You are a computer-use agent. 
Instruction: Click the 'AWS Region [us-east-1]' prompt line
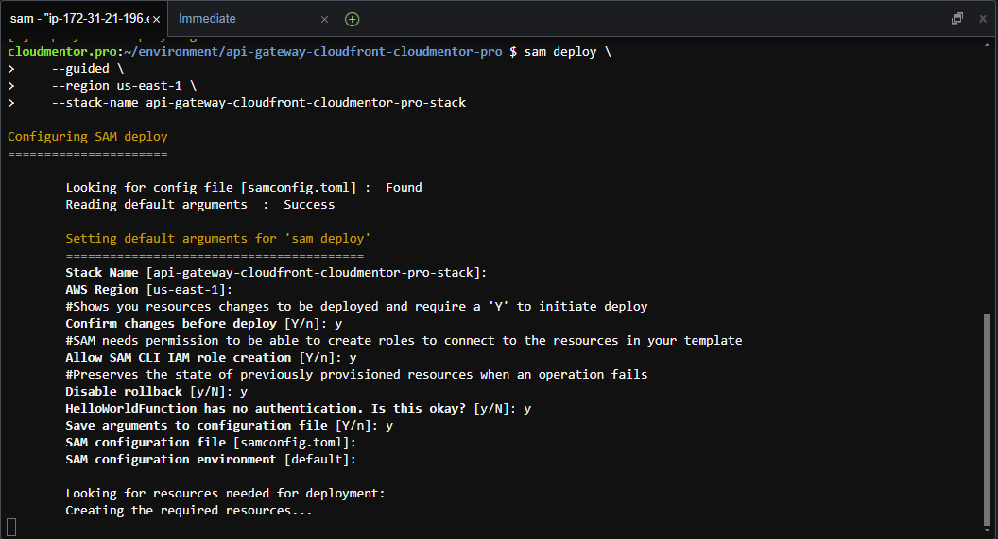[x=148, y=290]
